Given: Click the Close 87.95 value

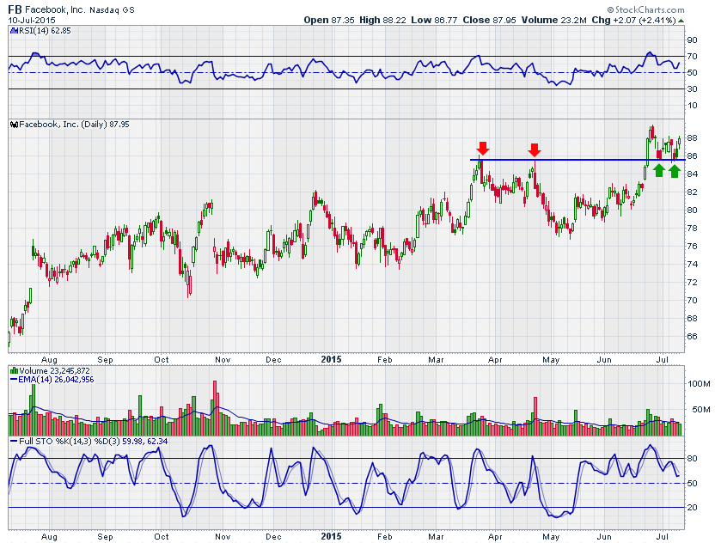Looking at the screenshot, I should (x=489, y=20).
